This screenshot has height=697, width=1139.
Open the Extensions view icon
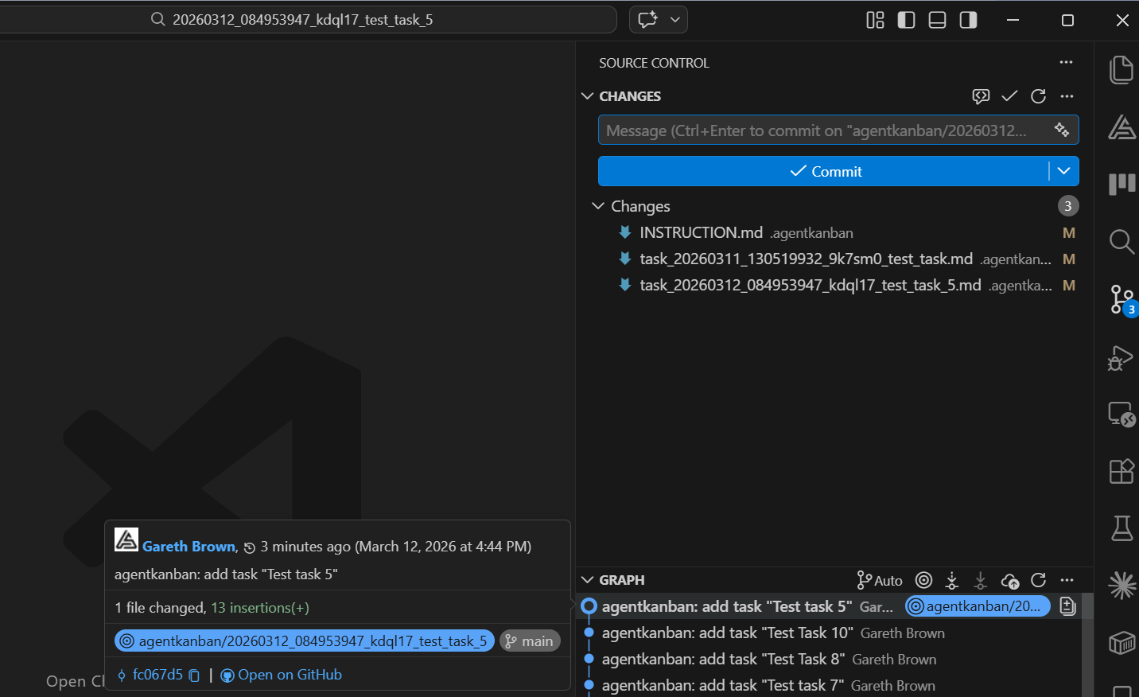click(x=1121, y=471)
